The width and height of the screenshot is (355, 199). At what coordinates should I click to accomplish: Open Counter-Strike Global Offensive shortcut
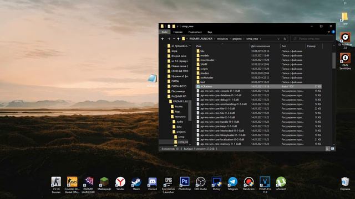coord(72,185)
